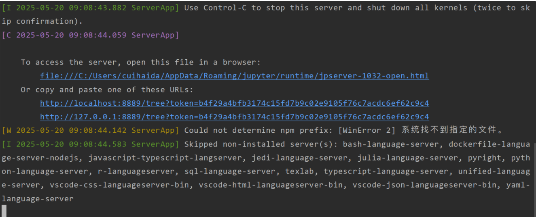Screen dimensions: 536x217
Task: Click the 'javascript-typescript-langserver' entry
Action: [x=165, y=158]
